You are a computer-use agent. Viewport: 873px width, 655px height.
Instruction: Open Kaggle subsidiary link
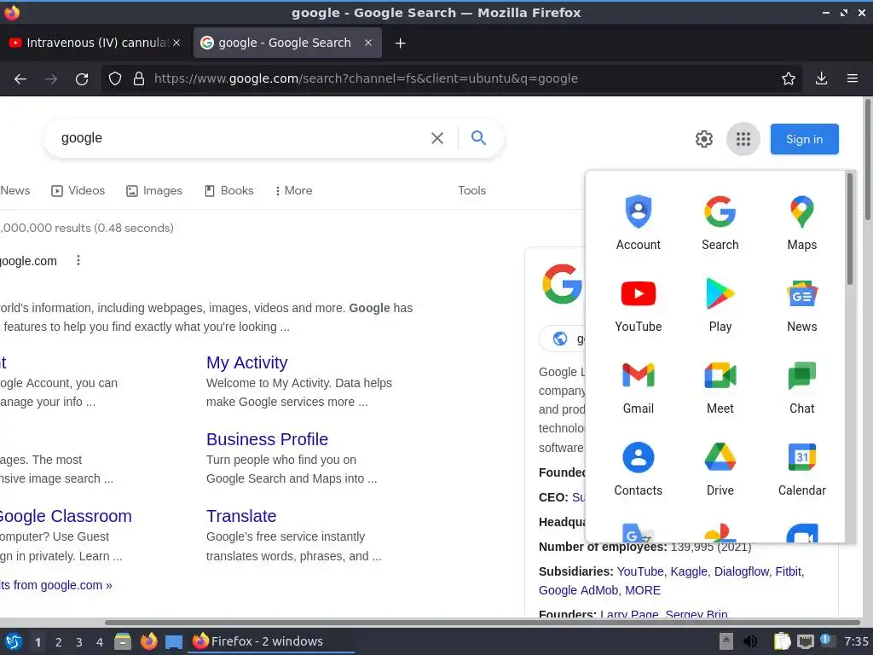pos(689,571)
